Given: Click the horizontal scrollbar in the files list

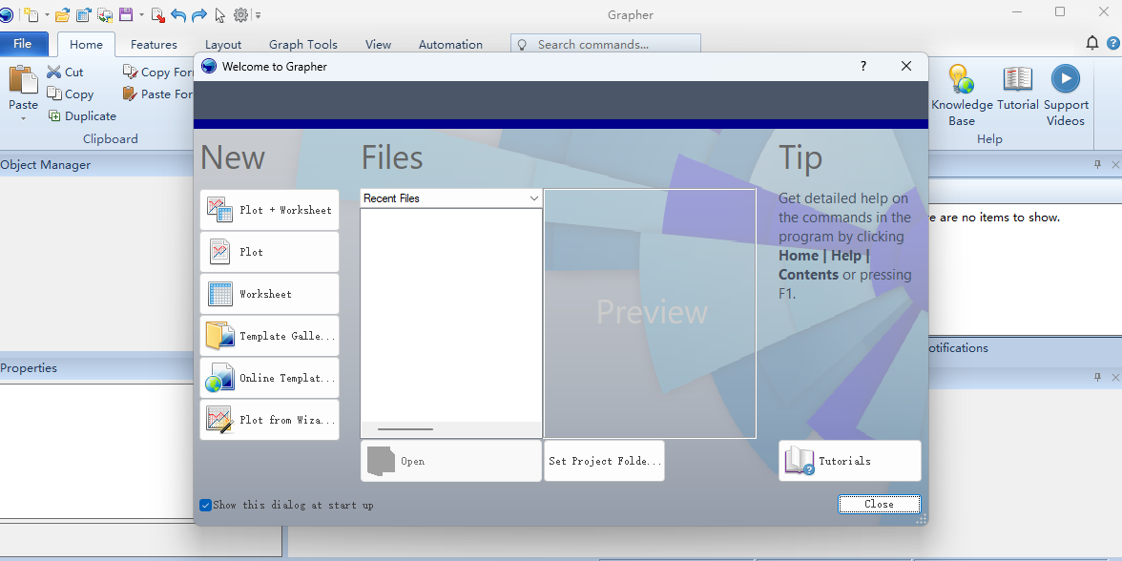Looking at the screenshot, I should coord(405,429).
